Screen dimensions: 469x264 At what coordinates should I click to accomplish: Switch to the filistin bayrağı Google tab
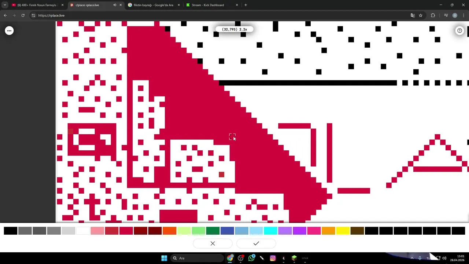click(x=153, y=5)
